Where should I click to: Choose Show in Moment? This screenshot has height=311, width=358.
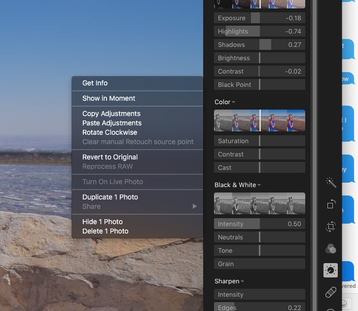click(x=138, y=98)
